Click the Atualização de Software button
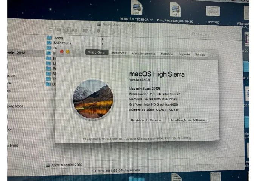 (x=189, y=120)
